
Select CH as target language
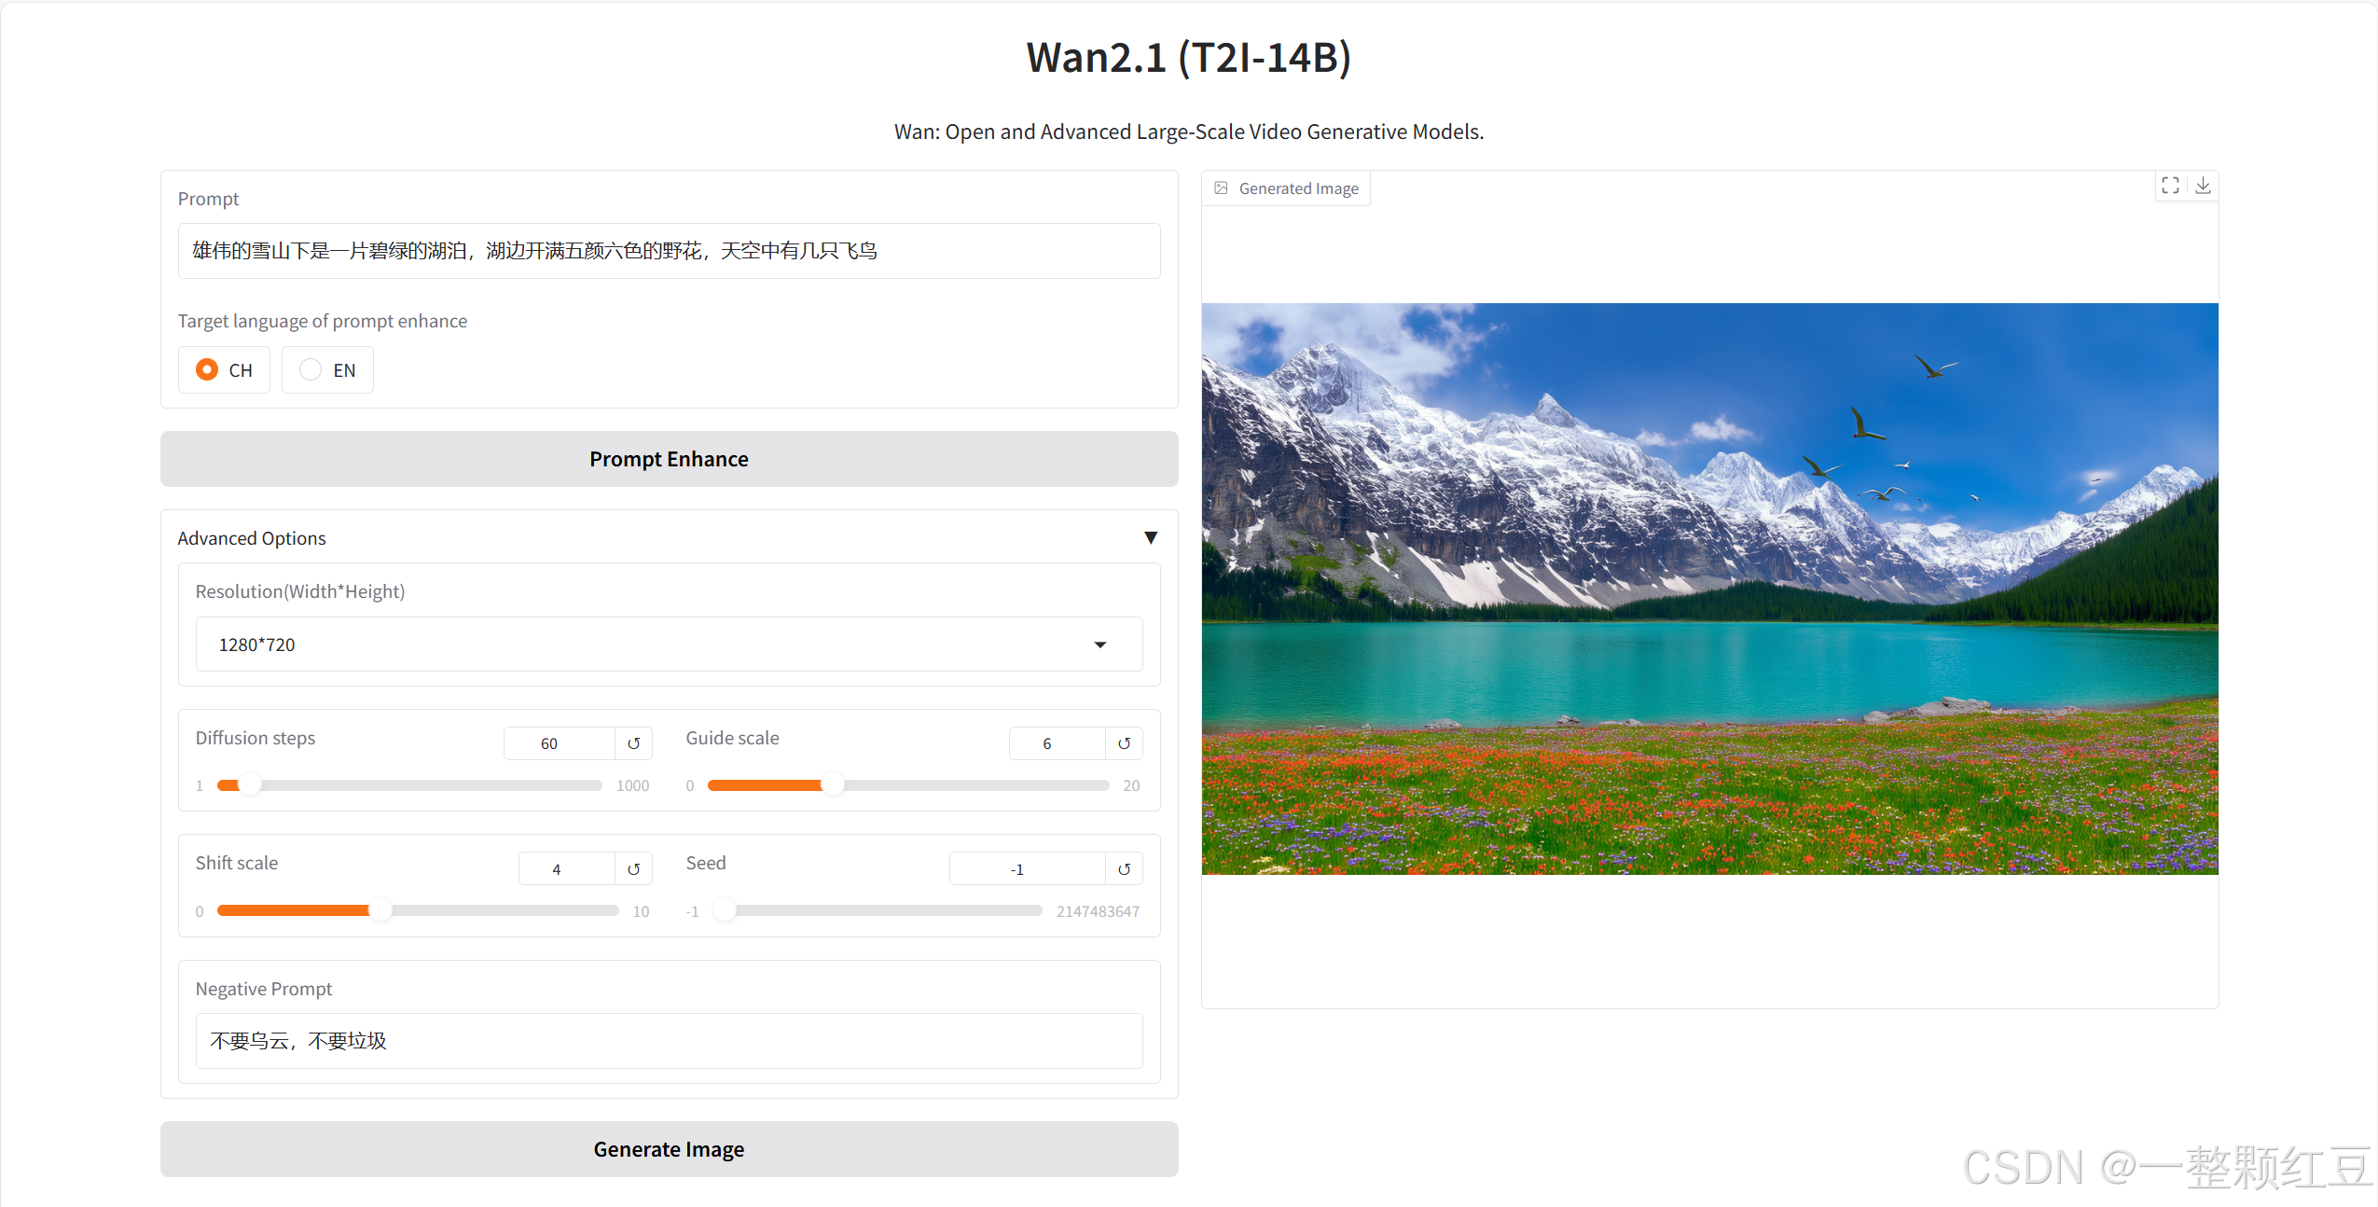click(x=207, y=370)
